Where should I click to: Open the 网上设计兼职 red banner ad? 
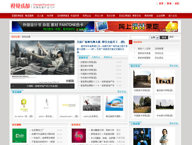pyautogui.click(x=136, y=26)
